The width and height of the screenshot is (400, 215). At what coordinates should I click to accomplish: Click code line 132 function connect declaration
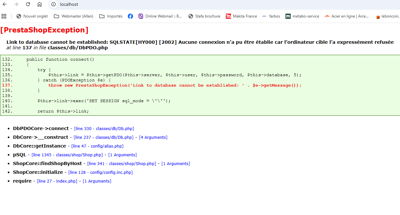click(60, 59)
